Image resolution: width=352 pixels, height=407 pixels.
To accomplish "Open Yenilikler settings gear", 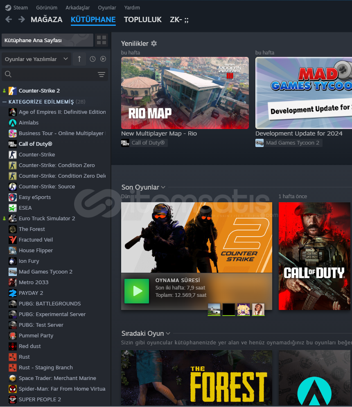I will [154, 43].
